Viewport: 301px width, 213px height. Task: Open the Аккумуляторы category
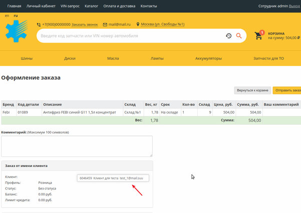208,58
